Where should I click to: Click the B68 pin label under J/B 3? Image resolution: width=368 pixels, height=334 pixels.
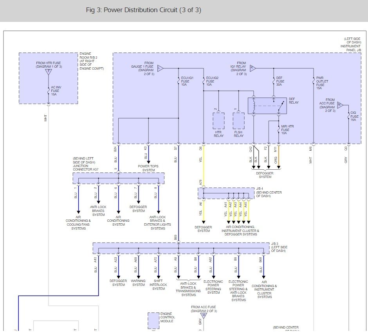260,260
